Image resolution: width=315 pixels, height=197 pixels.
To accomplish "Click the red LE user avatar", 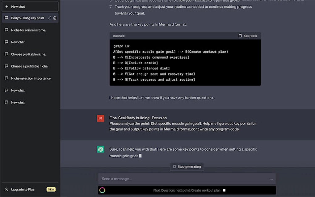I will click(x=100, y=118).
